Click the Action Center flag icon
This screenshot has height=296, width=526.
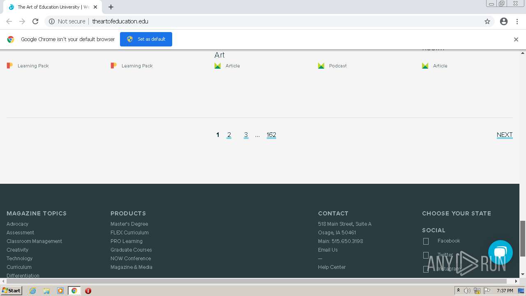[487, 291]
